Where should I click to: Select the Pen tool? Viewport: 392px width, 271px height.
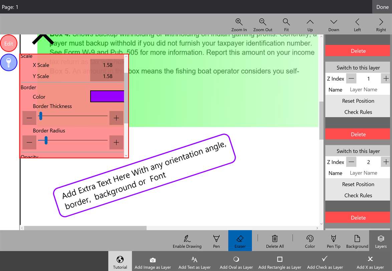coord(216,241)
